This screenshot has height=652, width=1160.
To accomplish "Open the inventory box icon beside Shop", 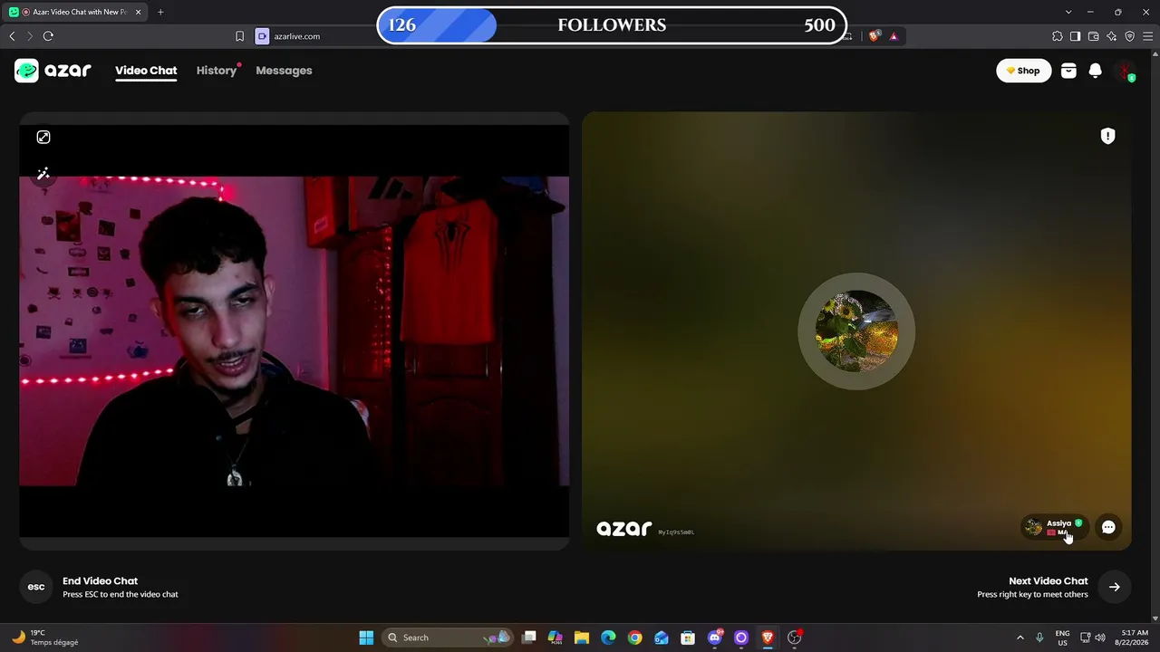I will [x=1068, y=71].
